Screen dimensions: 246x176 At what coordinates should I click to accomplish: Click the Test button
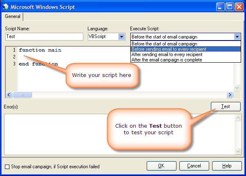[226, 106]
